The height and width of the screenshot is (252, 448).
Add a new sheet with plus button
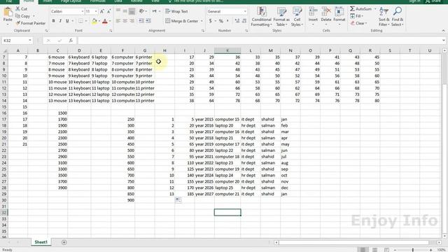pyautogui.click(x=64, y=242)
